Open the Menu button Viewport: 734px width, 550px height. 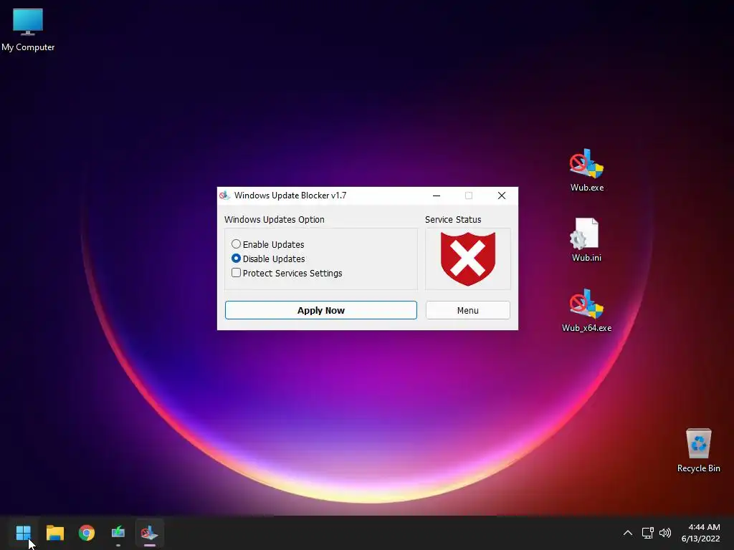click(467, 310)
